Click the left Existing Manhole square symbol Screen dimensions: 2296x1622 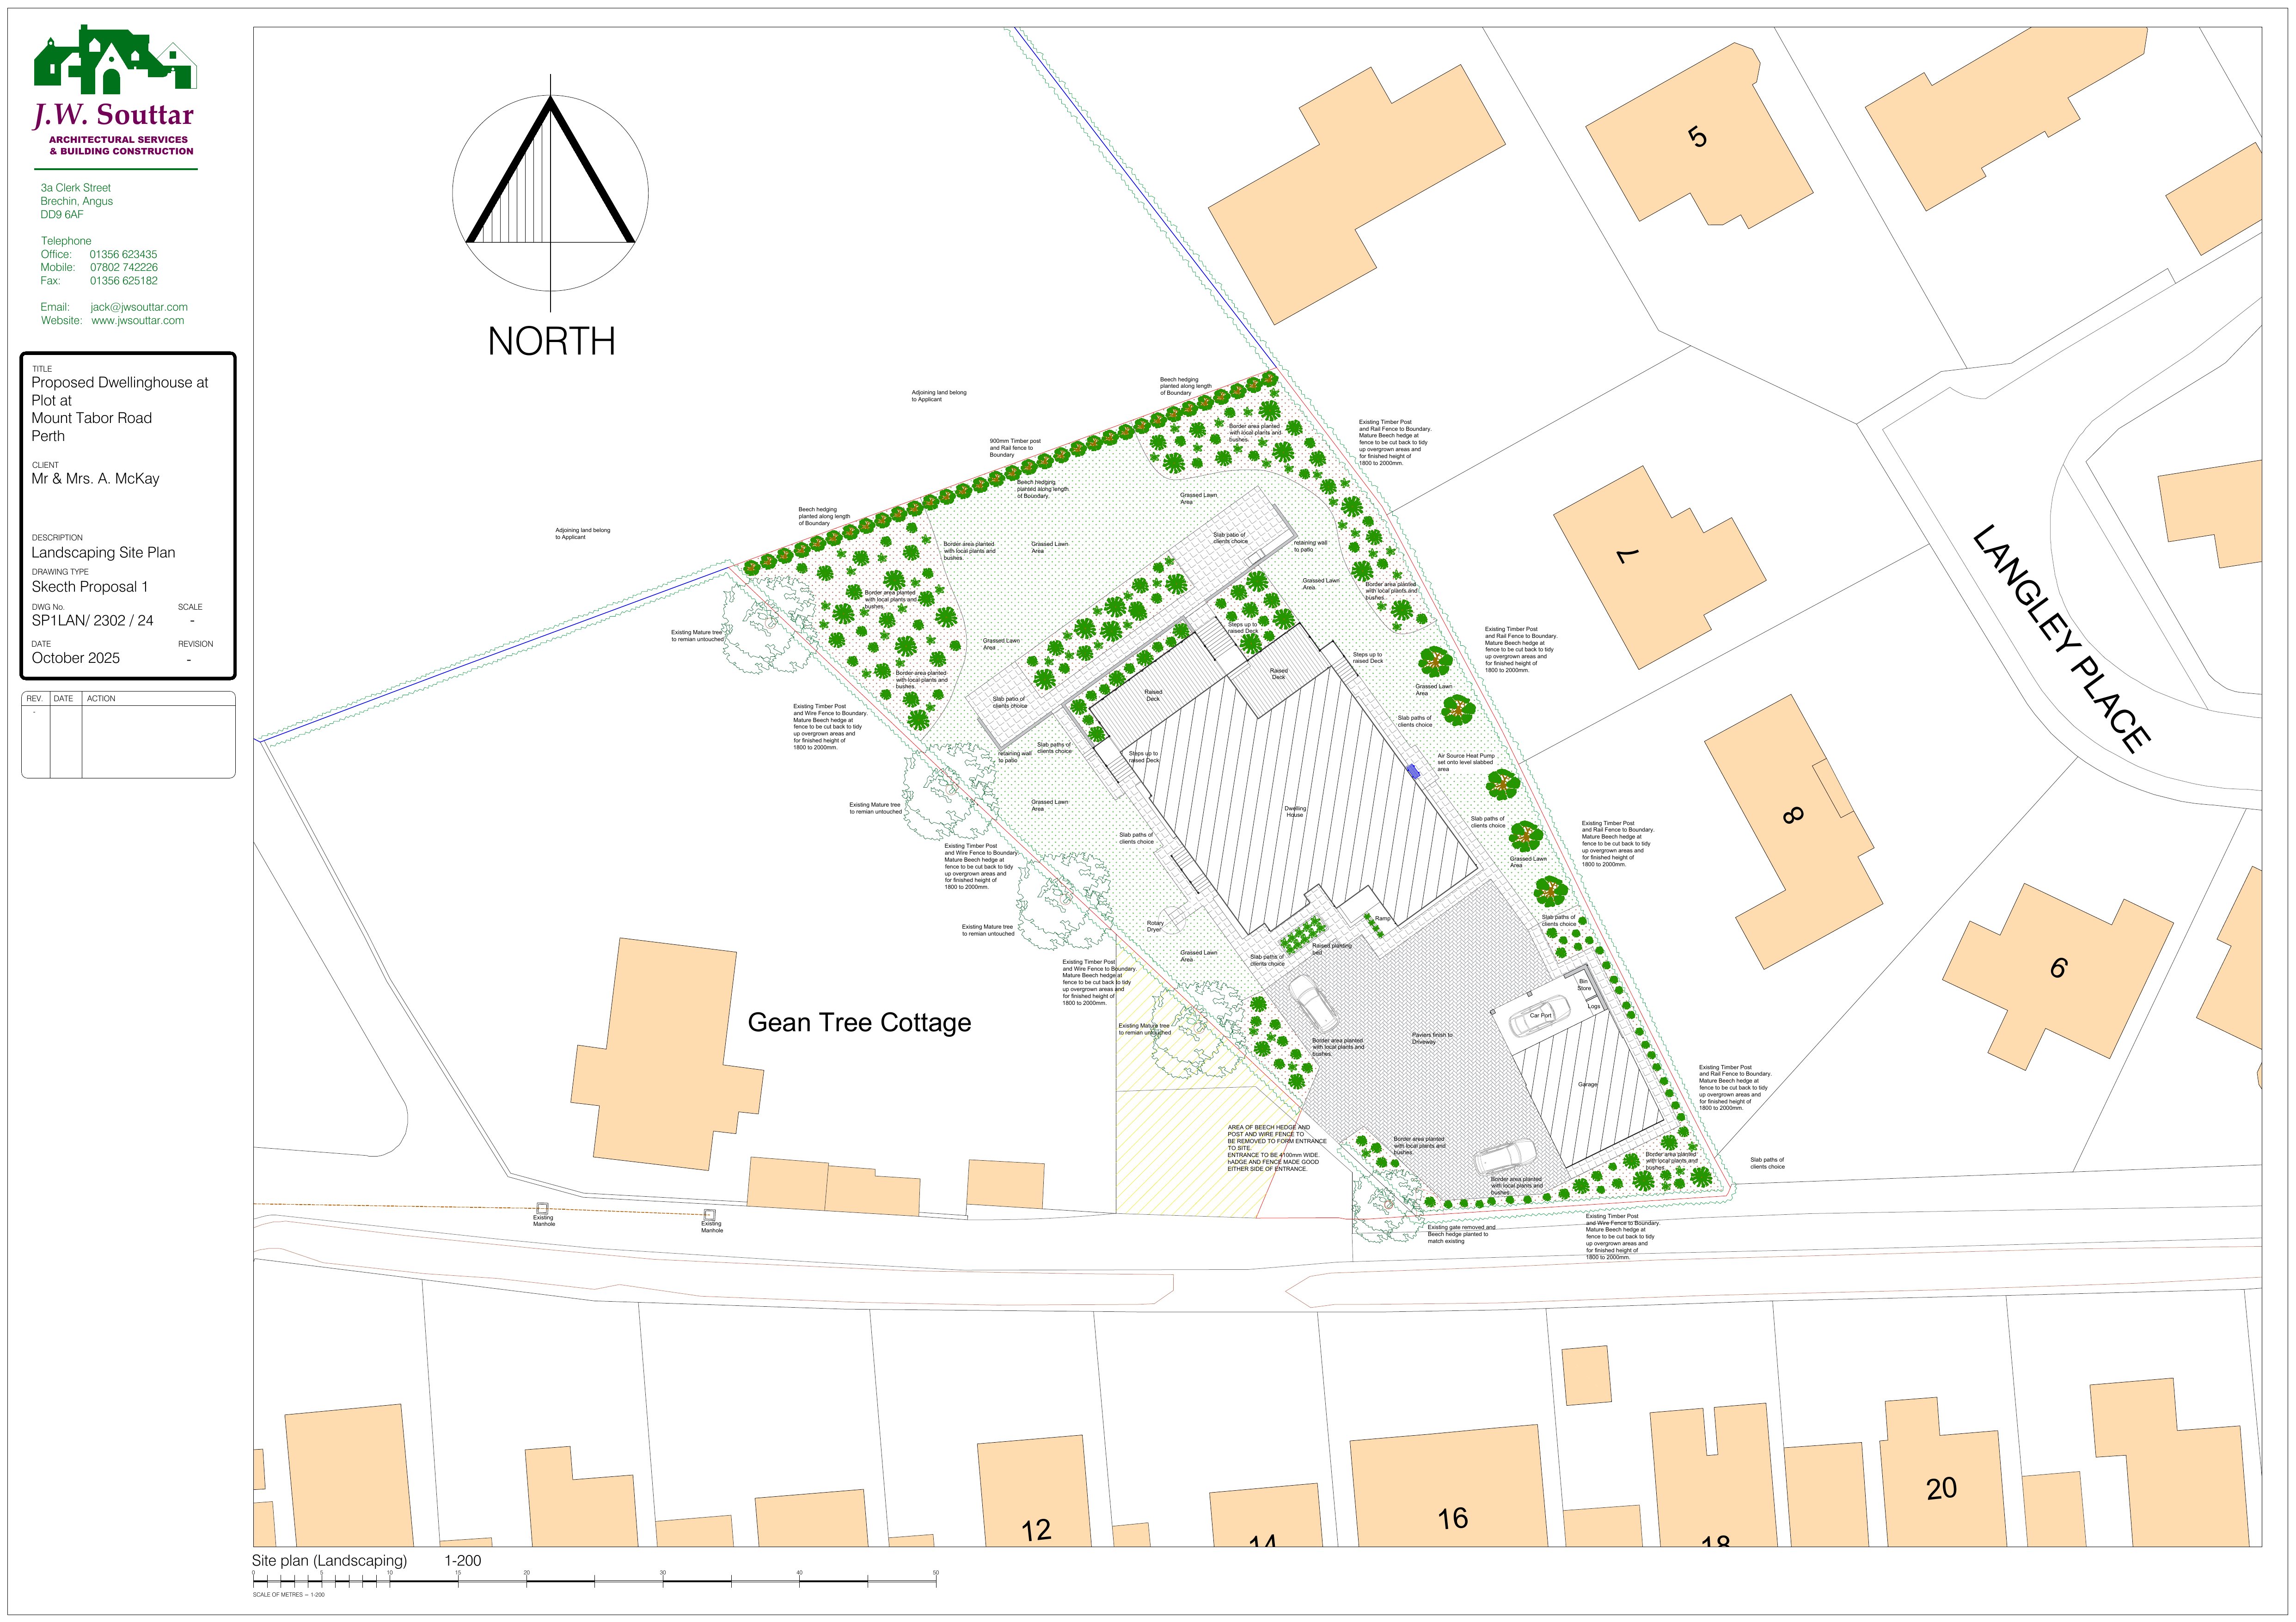(x=542, y=1208)
